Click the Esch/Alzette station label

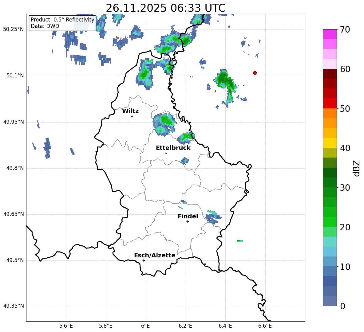155,255
